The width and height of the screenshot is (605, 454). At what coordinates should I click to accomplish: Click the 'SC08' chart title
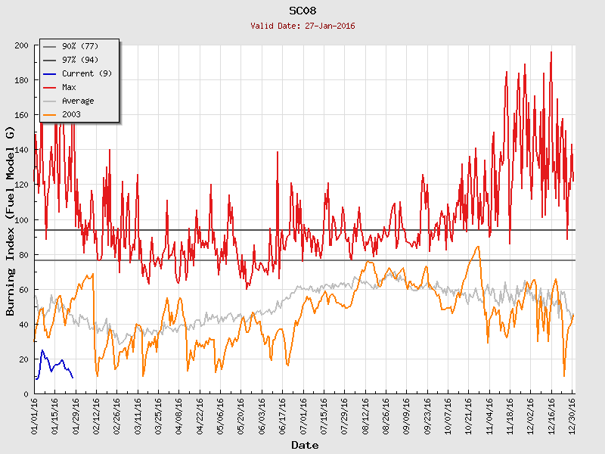(302, 11)
